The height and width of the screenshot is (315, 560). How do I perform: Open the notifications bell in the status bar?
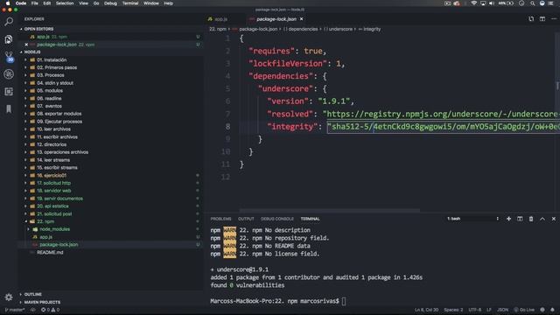552,310
